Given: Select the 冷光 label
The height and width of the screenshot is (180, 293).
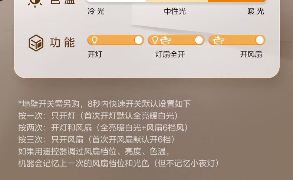Looking at the screenshot, I should click(x=96, y=11).
